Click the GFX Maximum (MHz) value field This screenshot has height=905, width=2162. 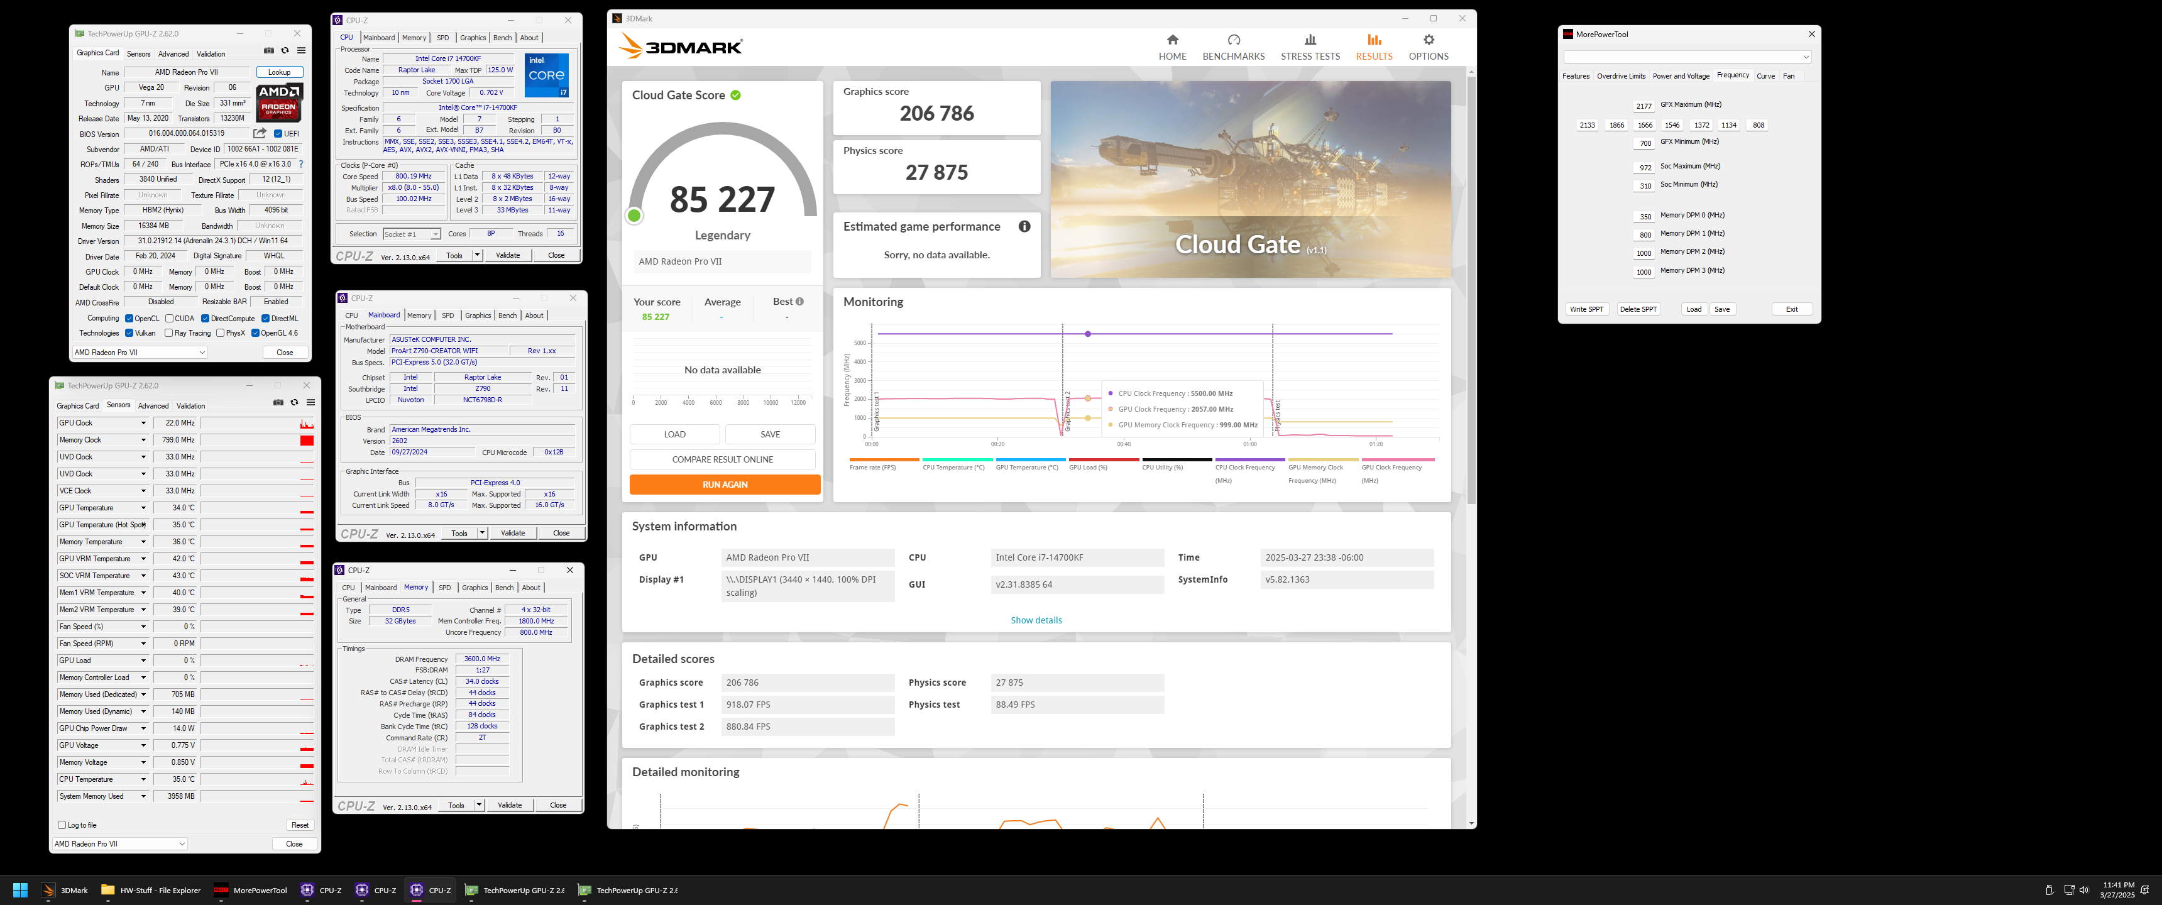[x=1643, y=107]
